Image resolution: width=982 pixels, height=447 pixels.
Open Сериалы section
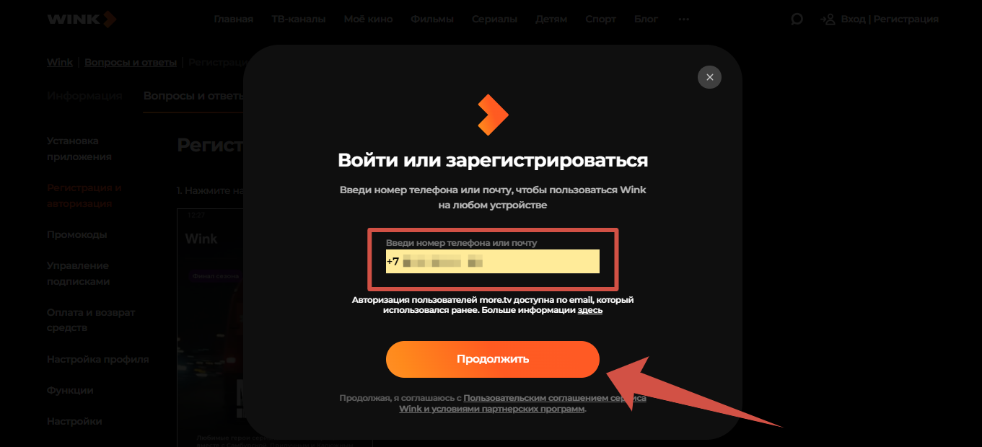[494, 19]
